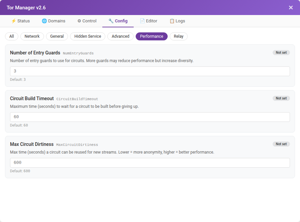
Task: Open the Domains tab
Action: tap(54, 21)
